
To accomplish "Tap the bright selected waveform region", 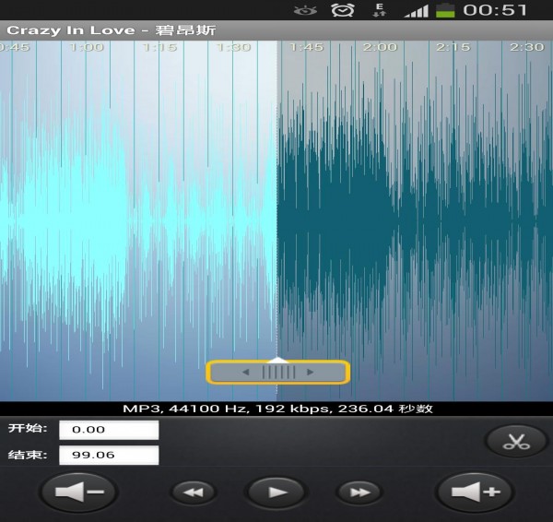I will click(138, 220).
